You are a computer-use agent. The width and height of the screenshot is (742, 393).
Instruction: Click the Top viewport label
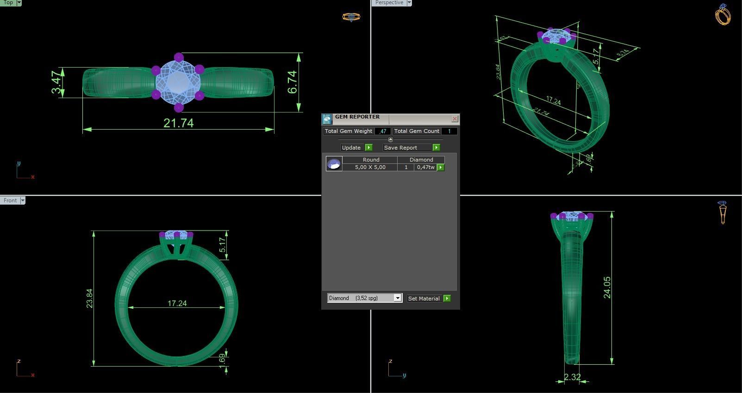pyautogui.click(x=8, y=2)
